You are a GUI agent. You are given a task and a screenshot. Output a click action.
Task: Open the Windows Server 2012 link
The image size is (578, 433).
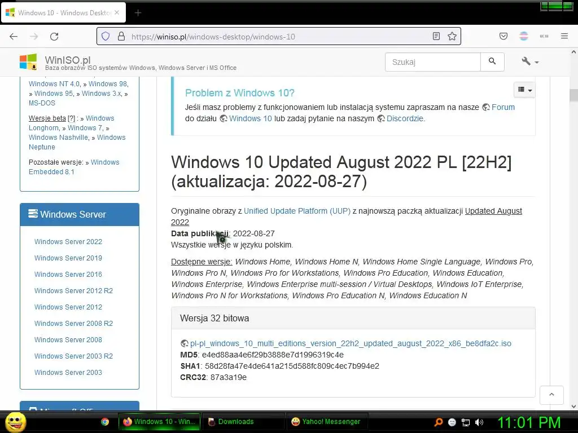68,307
